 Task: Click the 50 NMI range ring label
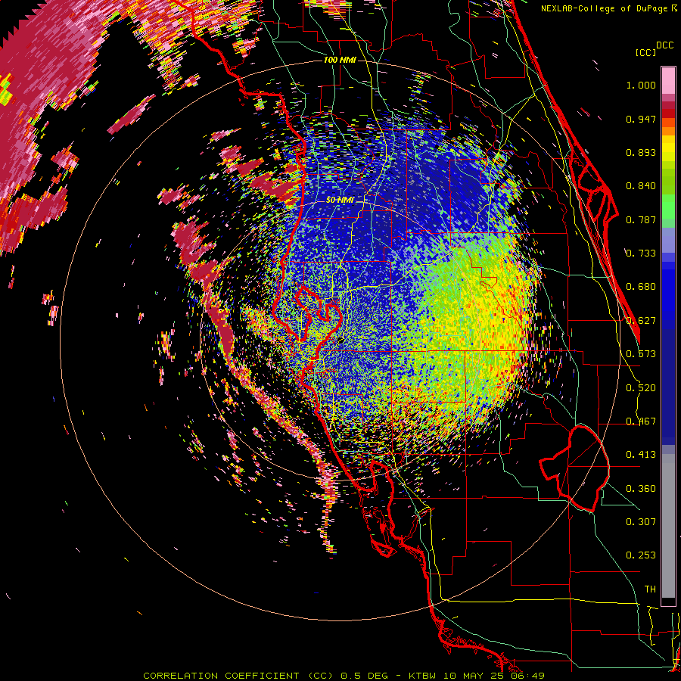tap(340, 200)
